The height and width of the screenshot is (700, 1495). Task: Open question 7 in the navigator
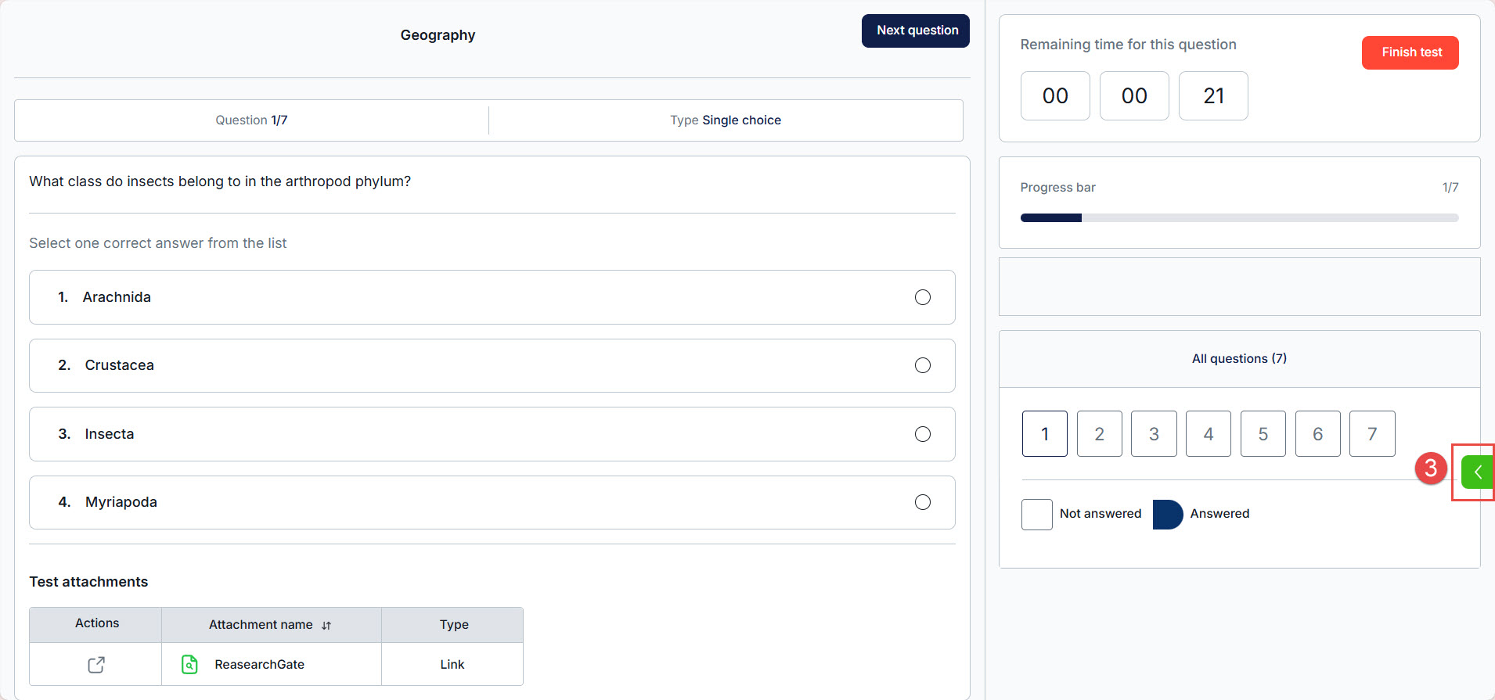1372,434
